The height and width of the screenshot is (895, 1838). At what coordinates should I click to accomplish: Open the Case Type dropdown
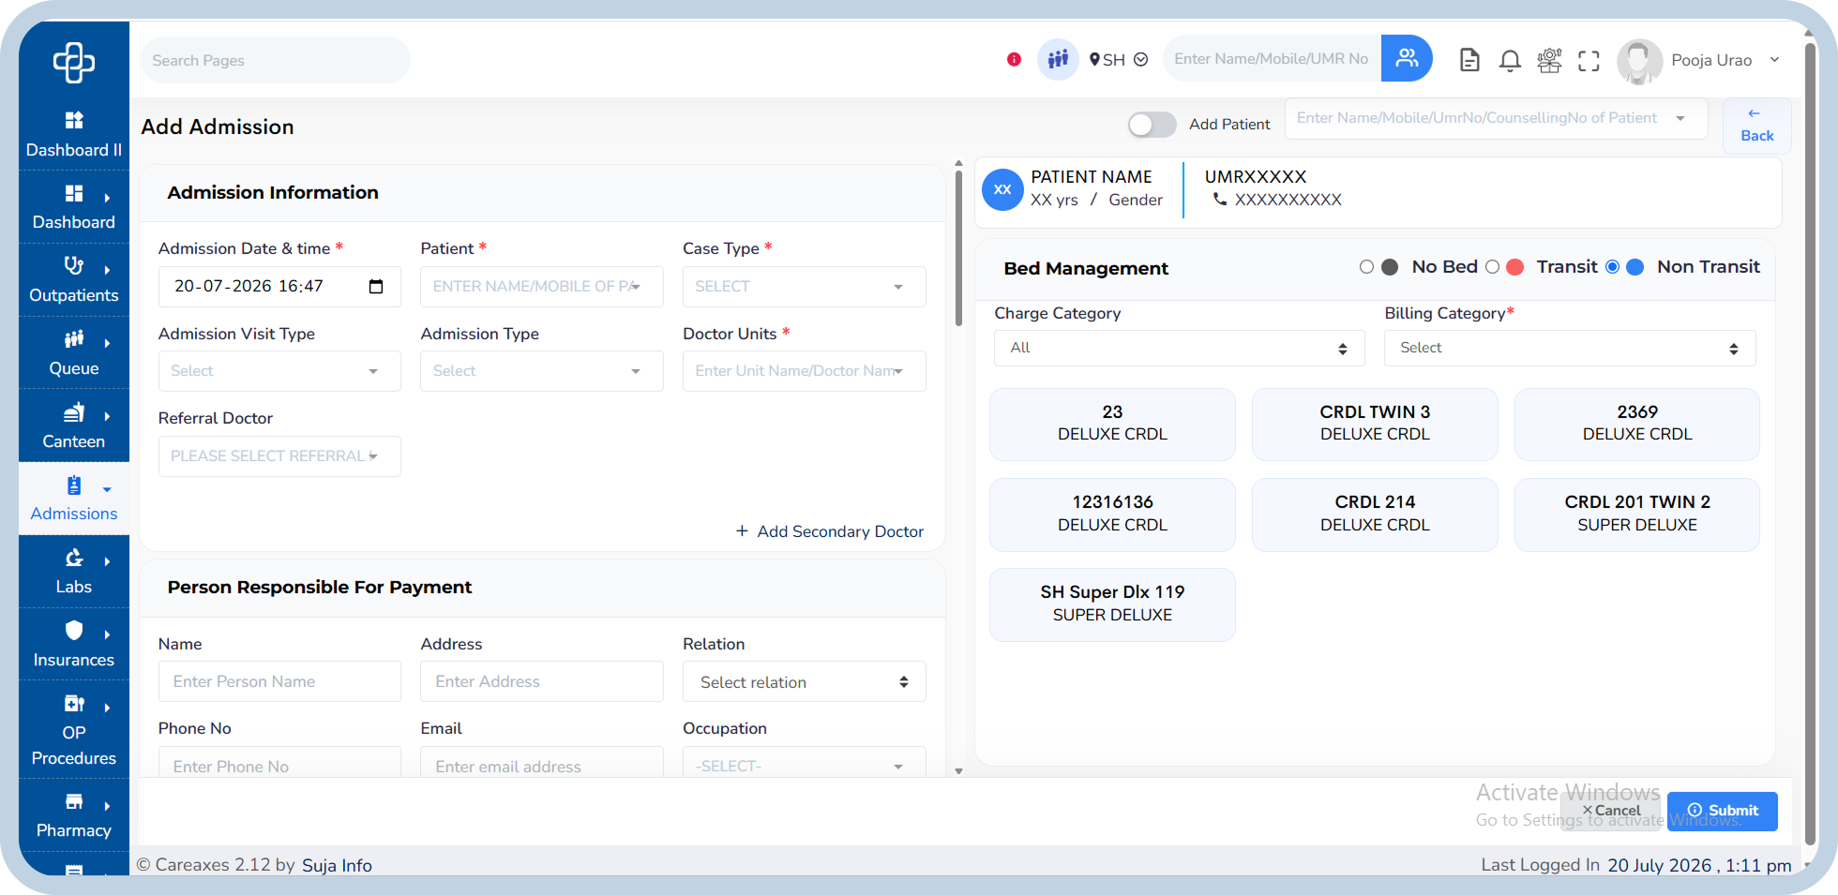[x=804, y=287]
